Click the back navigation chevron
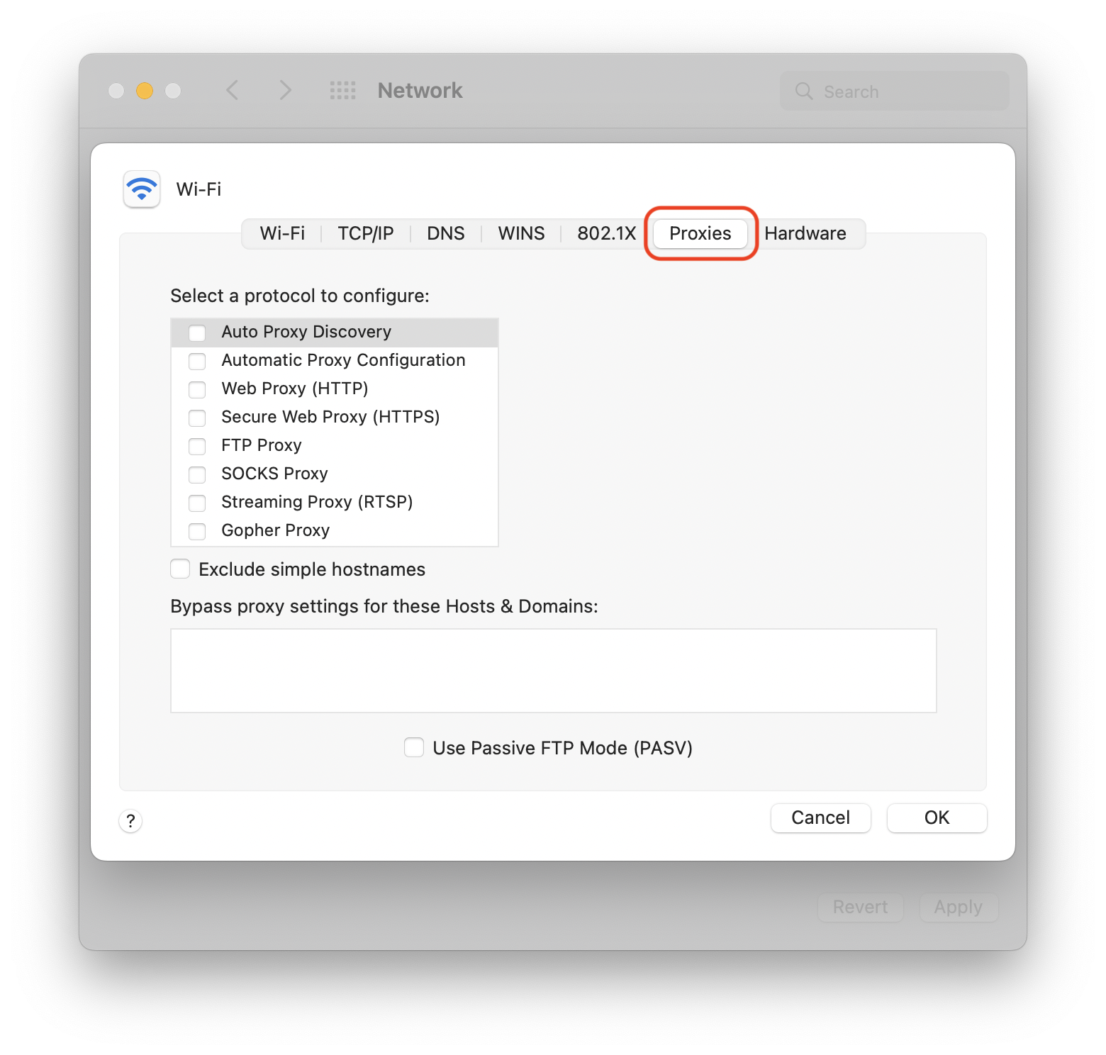This screenshot has height=1055, width=1106. (232, 90)
